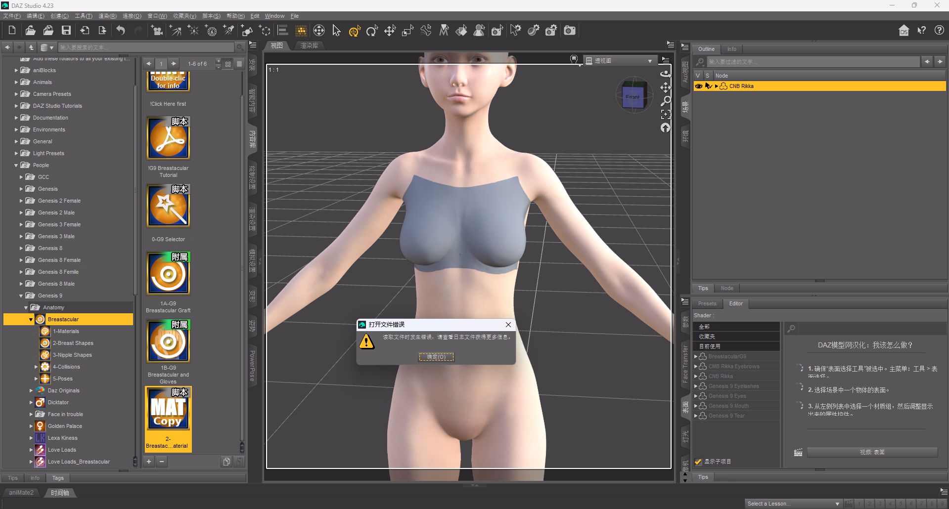The height and width of the screenshot is (509, 949).
Task: Open the Tags tab below content library
Action: click(58, 478)
